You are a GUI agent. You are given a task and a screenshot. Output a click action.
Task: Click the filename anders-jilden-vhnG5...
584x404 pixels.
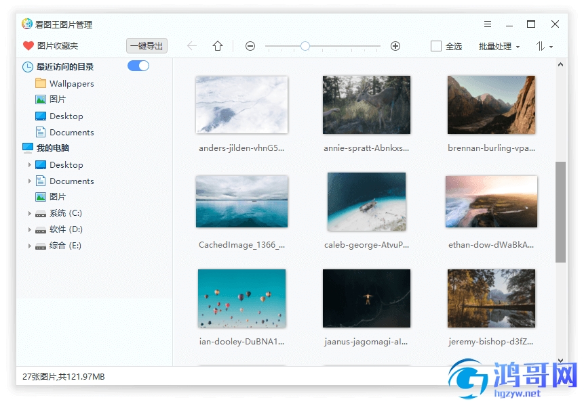(x=241, y=148)
